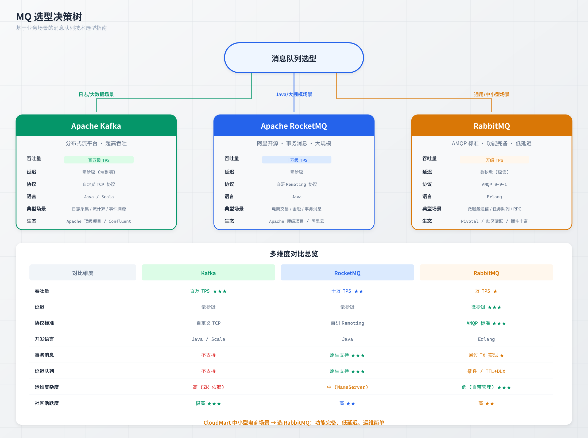This screenshot has width=588, height=438.
Task: Click "微秒级（极低）" in the RabbitMQ card
Action: [x=494, y=172]
